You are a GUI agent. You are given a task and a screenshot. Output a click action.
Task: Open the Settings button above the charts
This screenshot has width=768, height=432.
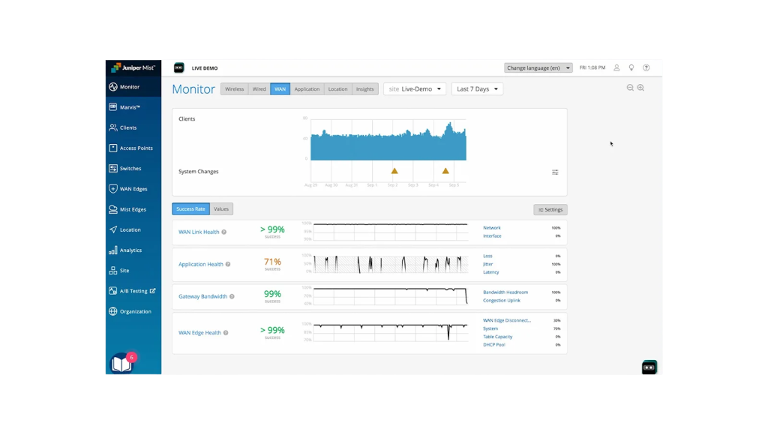point(550,209)
